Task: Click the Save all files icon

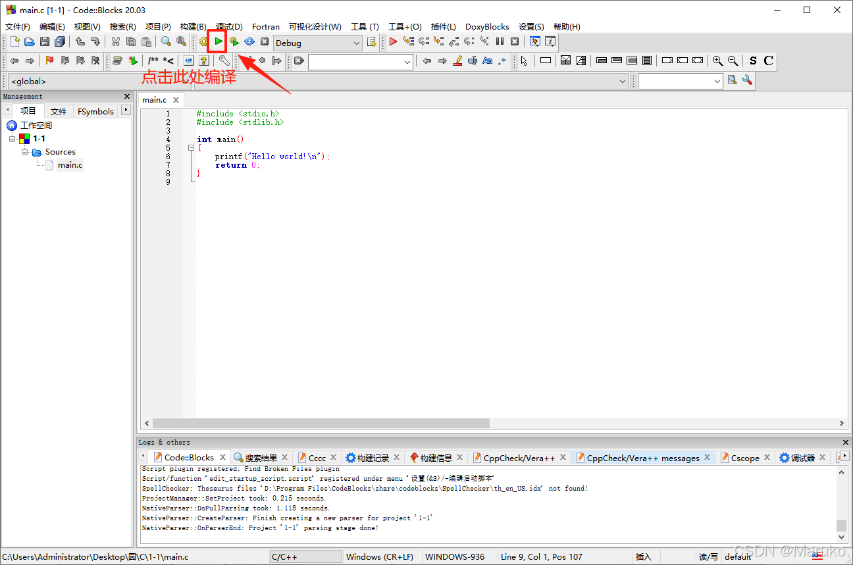Action: [60, 41]
